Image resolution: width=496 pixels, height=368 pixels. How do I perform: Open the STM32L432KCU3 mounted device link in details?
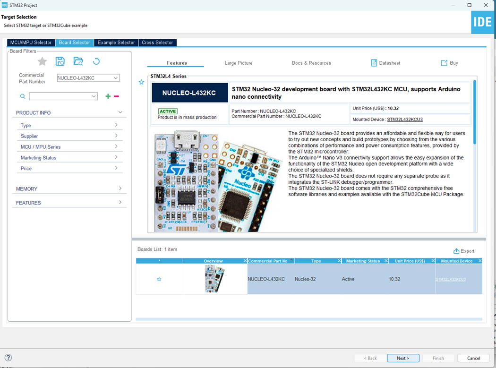pyautogui.click(x=405, y=120)
